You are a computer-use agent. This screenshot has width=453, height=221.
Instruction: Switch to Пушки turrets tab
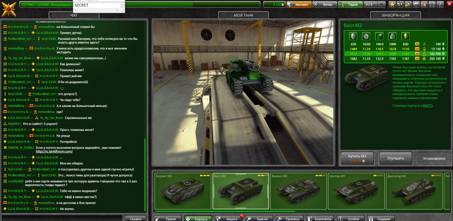pyautogui.click(x=168, y=219)
